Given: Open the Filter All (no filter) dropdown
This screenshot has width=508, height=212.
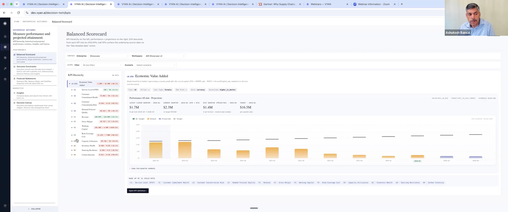Looking at the screenshot, I should pyautogui.click(x=102, y=65).
